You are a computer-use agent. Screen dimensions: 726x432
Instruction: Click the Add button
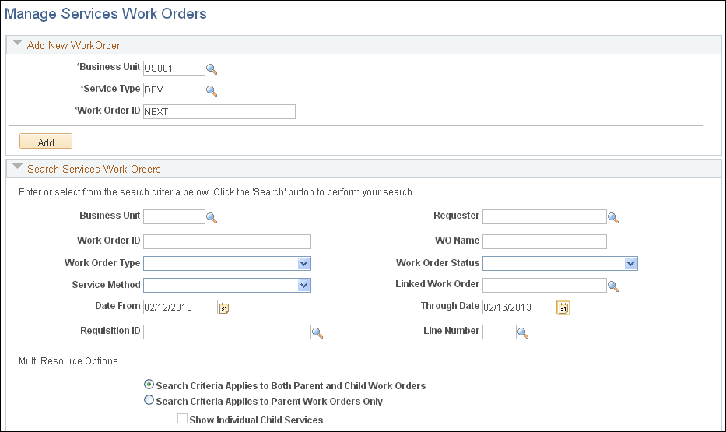coord(46,141)
